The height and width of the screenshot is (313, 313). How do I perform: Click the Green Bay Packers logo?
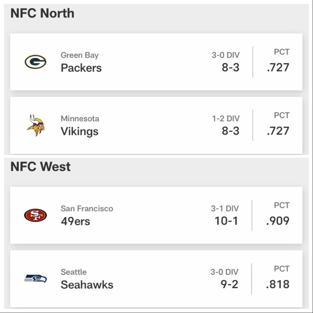click(36, 62)
